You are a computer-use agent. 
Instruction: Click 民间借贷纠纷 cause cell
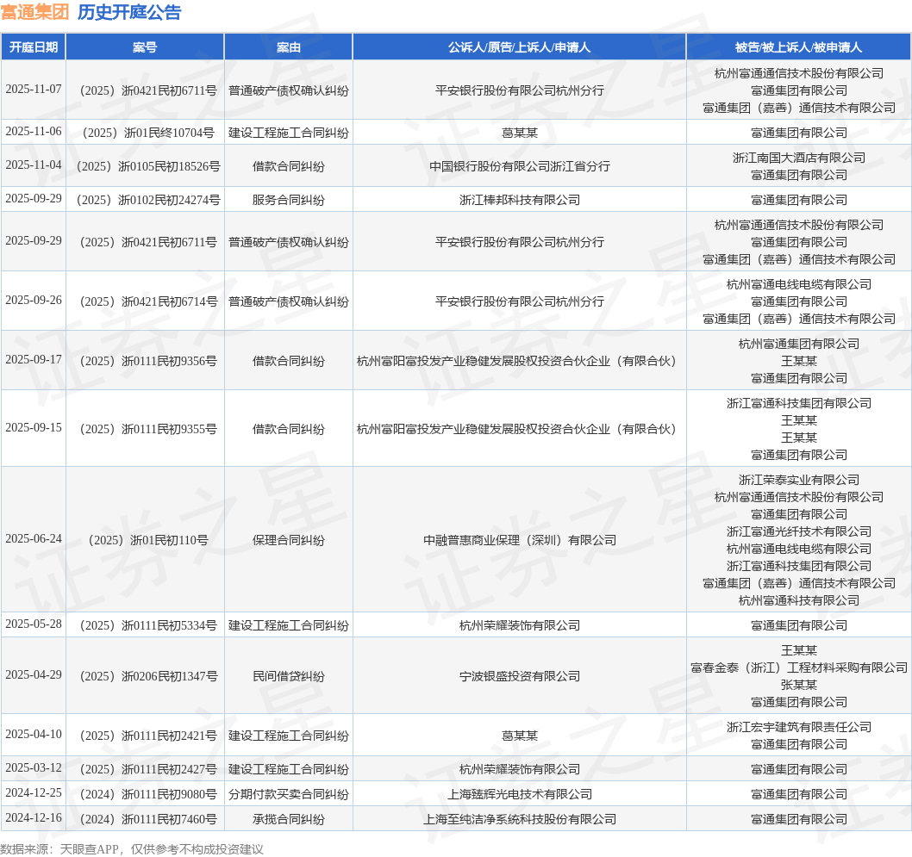tap(289, 677)
